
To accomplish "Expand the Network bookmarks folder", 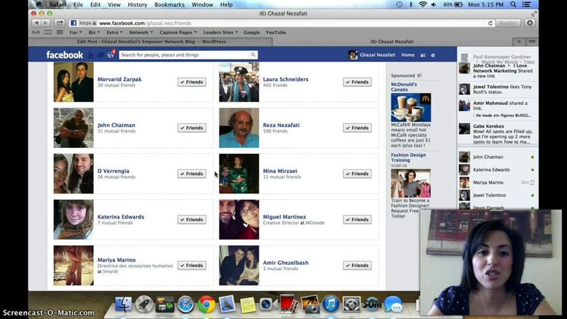I will [141, 32].
